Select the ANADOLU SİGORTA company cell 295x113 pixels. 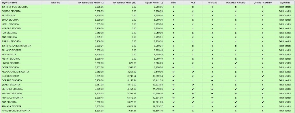12,98
